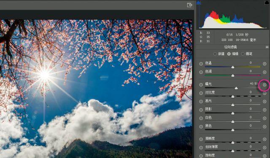The height and width of the screenshot is (158, 270).
Task: Decrease 清晰度 with its minus icon
Action: (201, 139)
